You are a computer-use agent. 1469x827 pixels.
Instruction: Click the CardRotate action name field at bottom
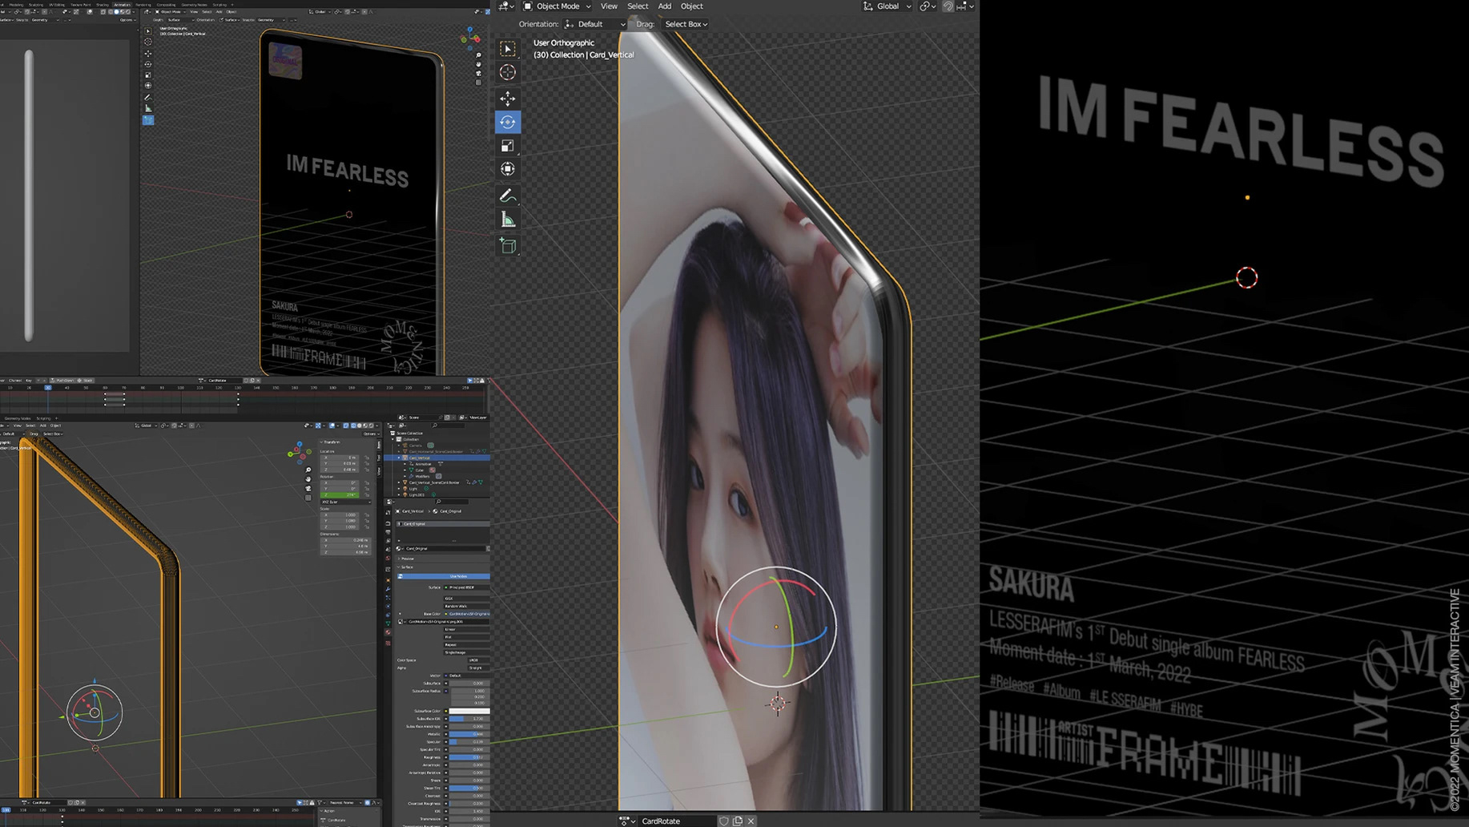click(678, 821)
